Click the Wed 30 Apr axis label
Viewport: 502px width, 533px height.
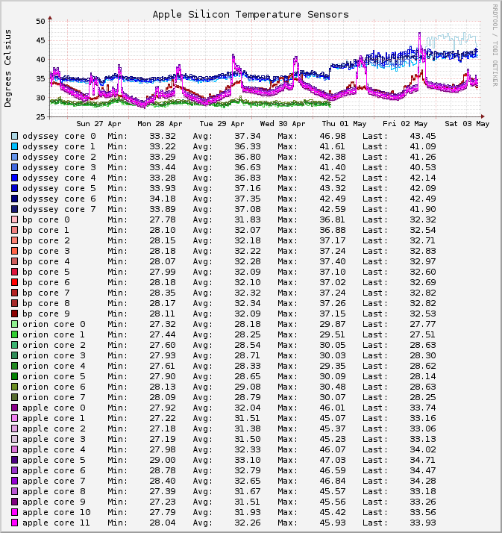(283, 124)
